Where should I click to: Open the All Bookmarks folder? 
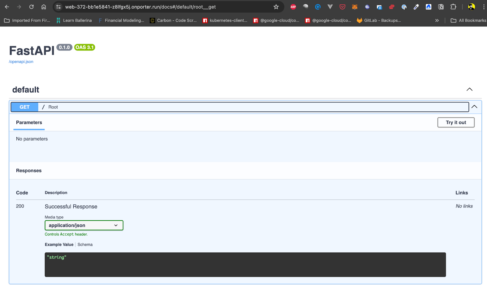468,20
